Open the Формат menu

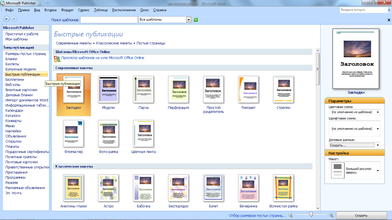click(67, 10)
